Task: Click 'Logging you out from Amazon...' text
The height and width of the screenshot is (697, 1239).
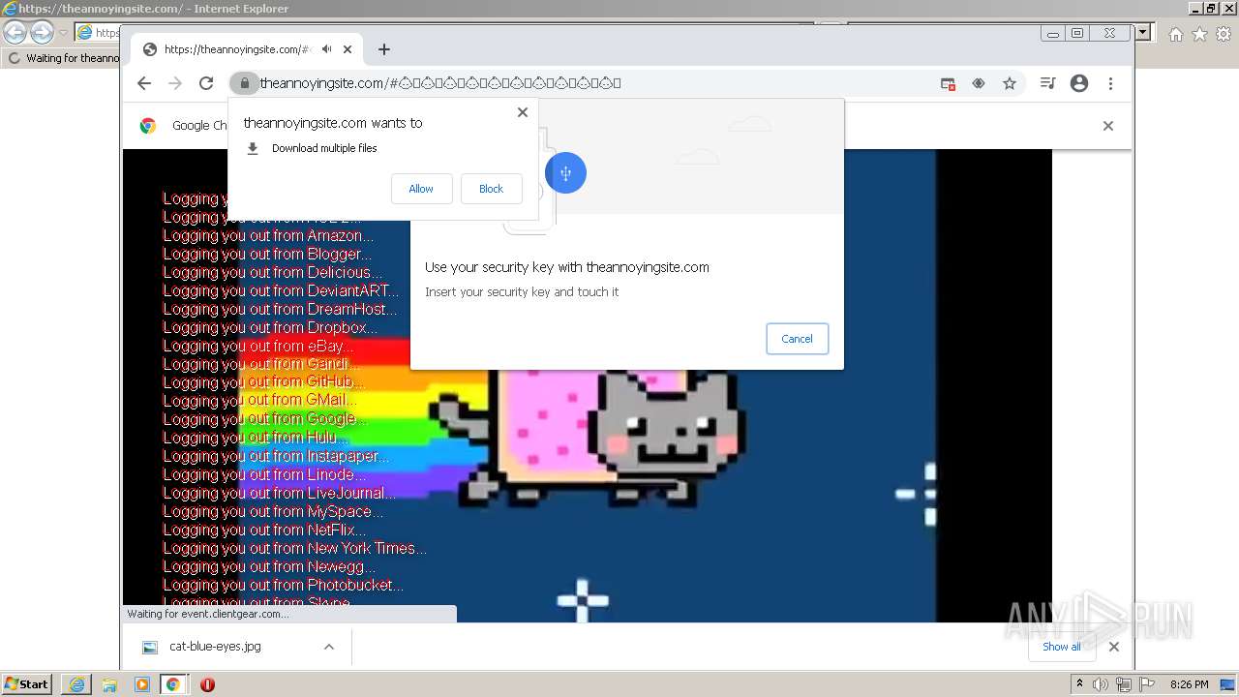Action: coord(268,235)
